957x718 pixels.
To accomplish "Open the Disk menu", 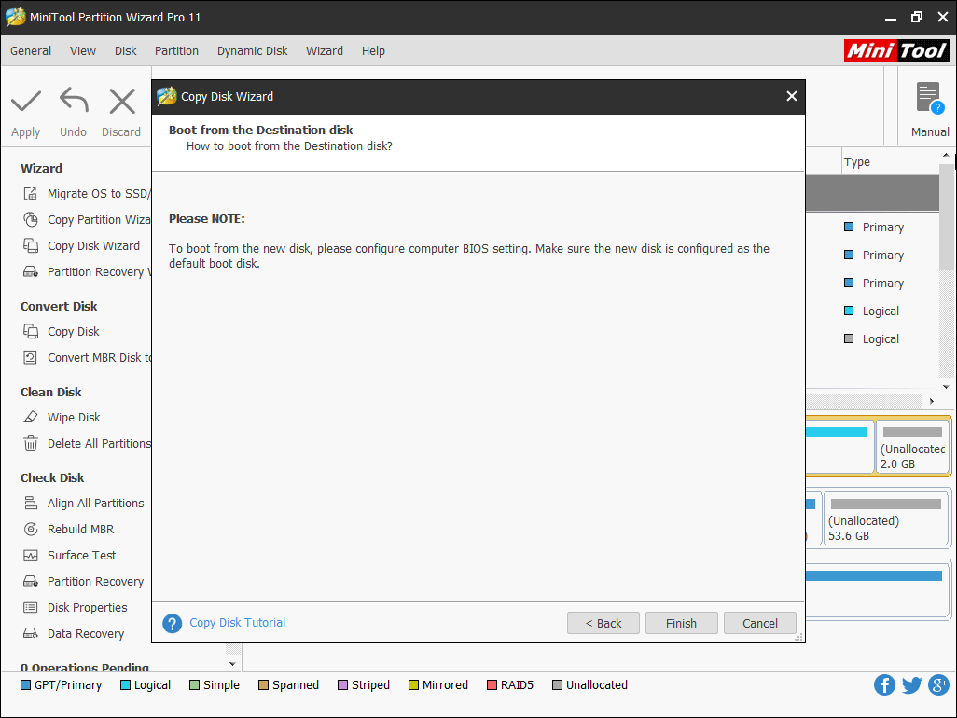I will click(126, 51).
